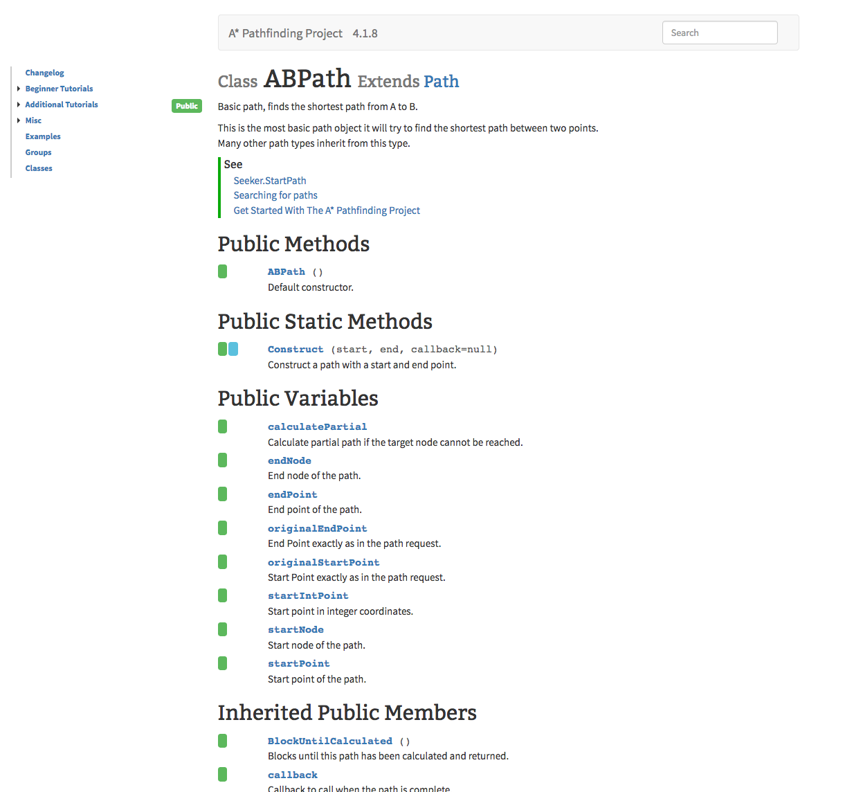Screen dimensions: 854x792
Task: Expand the Additional Tutorials arrow
Action: click(x=19, y=105)
